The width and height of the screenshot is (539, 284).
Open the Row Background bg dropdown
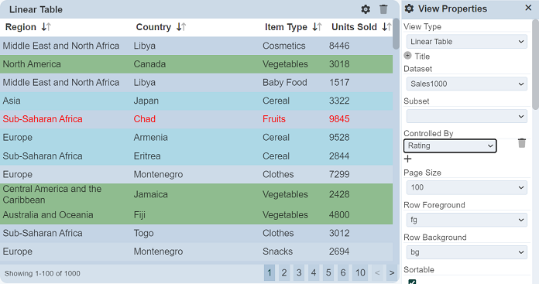(466, 252)
